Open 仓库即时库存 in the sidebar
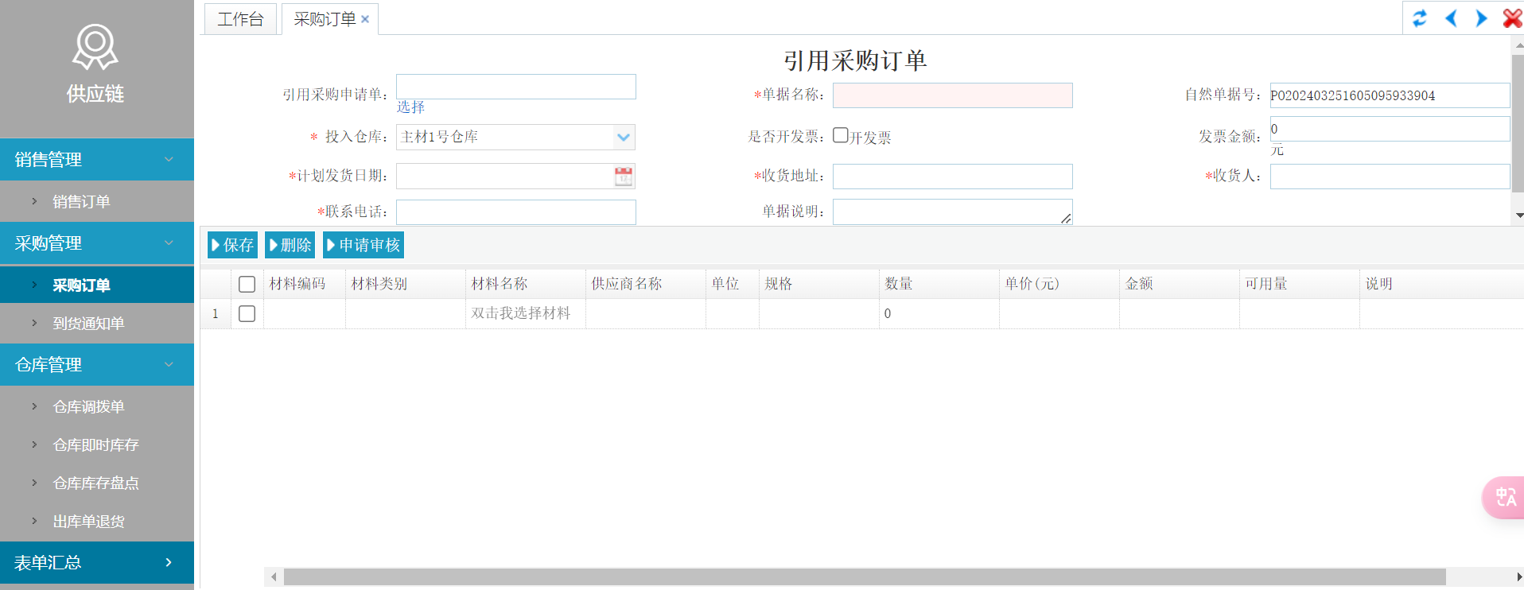 tap(95, 445)
